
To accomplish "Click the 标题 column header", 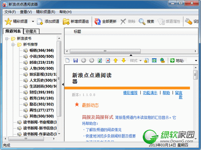I will pyautogui.click(x=77, y=31).
